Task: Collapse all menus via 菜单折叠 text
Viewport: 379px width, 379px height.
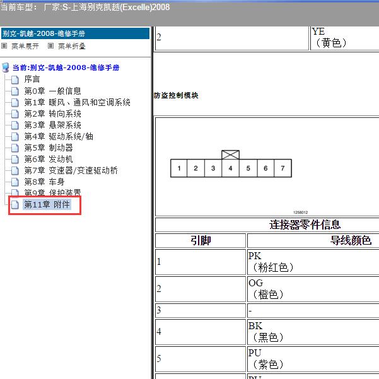Action: click(x=72, y=46)
